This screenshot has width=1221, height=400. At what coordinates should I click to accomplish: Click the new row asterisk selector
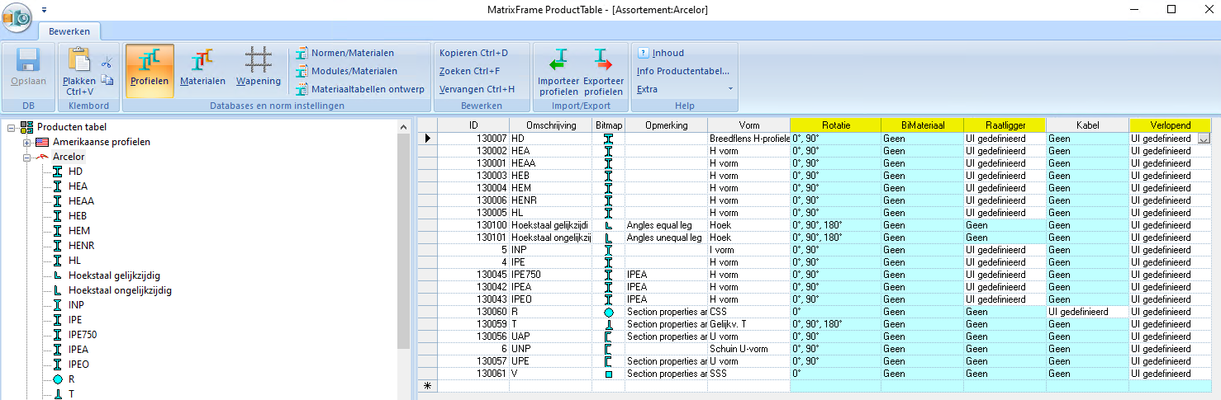(x=427, y=386)
